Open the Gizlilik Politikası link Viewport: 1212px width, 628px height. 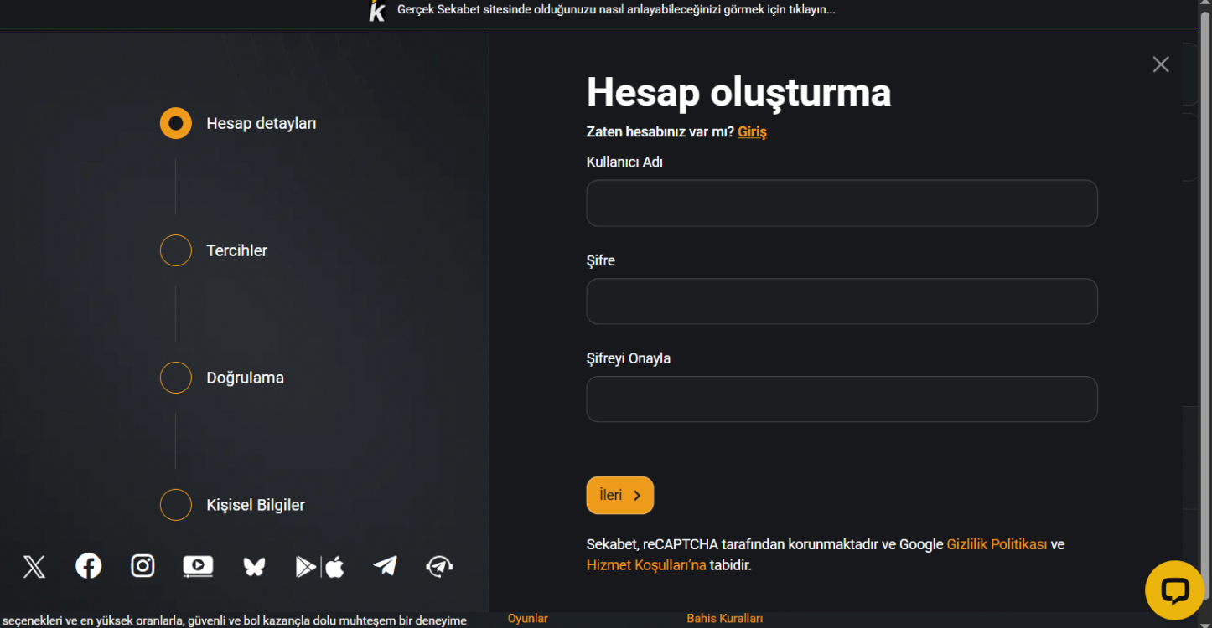(997, 544)
